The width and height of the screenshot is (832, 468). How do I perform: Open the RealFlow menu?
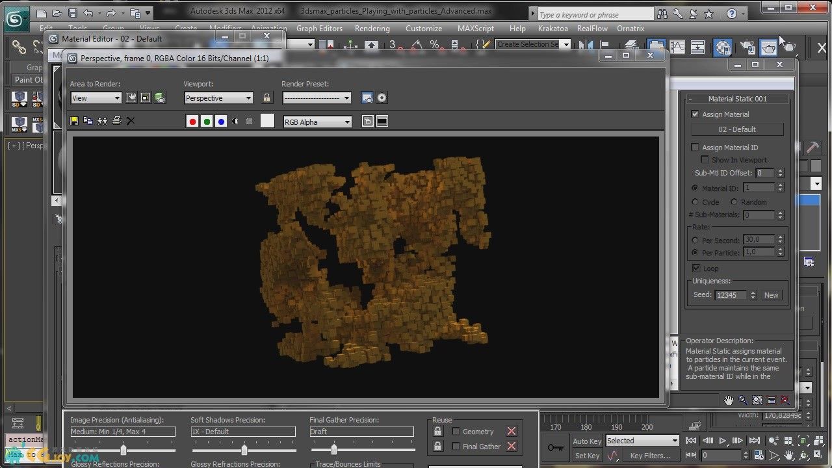click(593, 29)
